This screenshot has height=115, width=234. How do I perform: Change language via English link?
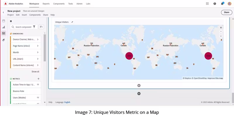coord(67,102)
